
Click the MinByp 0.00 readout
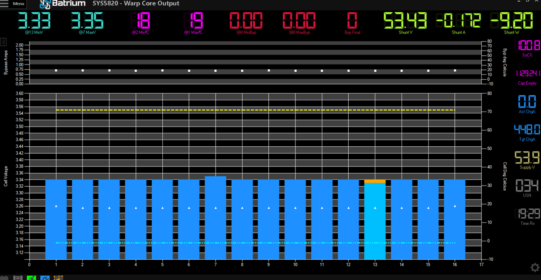pos(246,23)
